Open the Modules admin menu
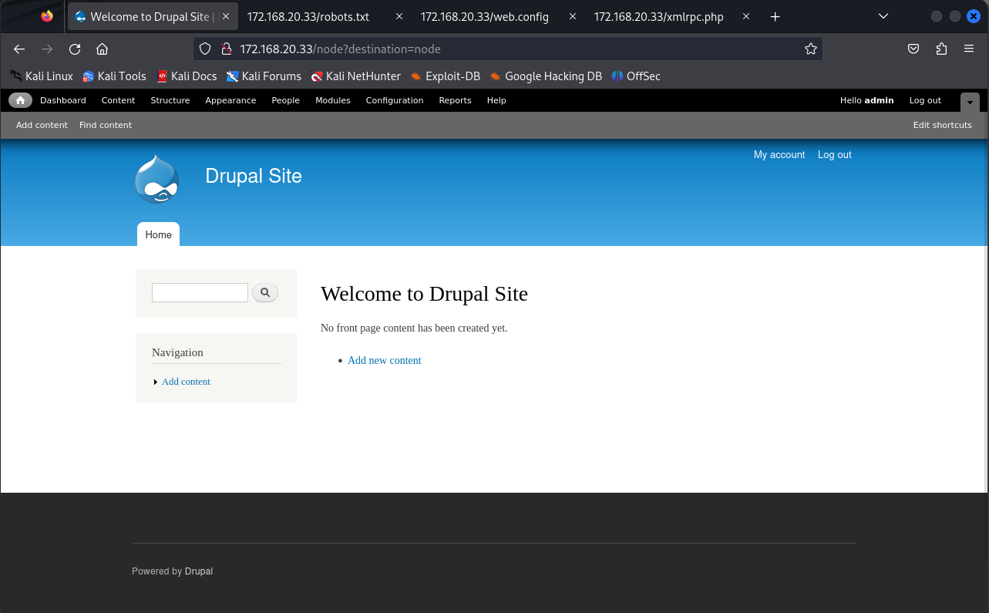This screenshot has width=989, height=613. point(333,100)
